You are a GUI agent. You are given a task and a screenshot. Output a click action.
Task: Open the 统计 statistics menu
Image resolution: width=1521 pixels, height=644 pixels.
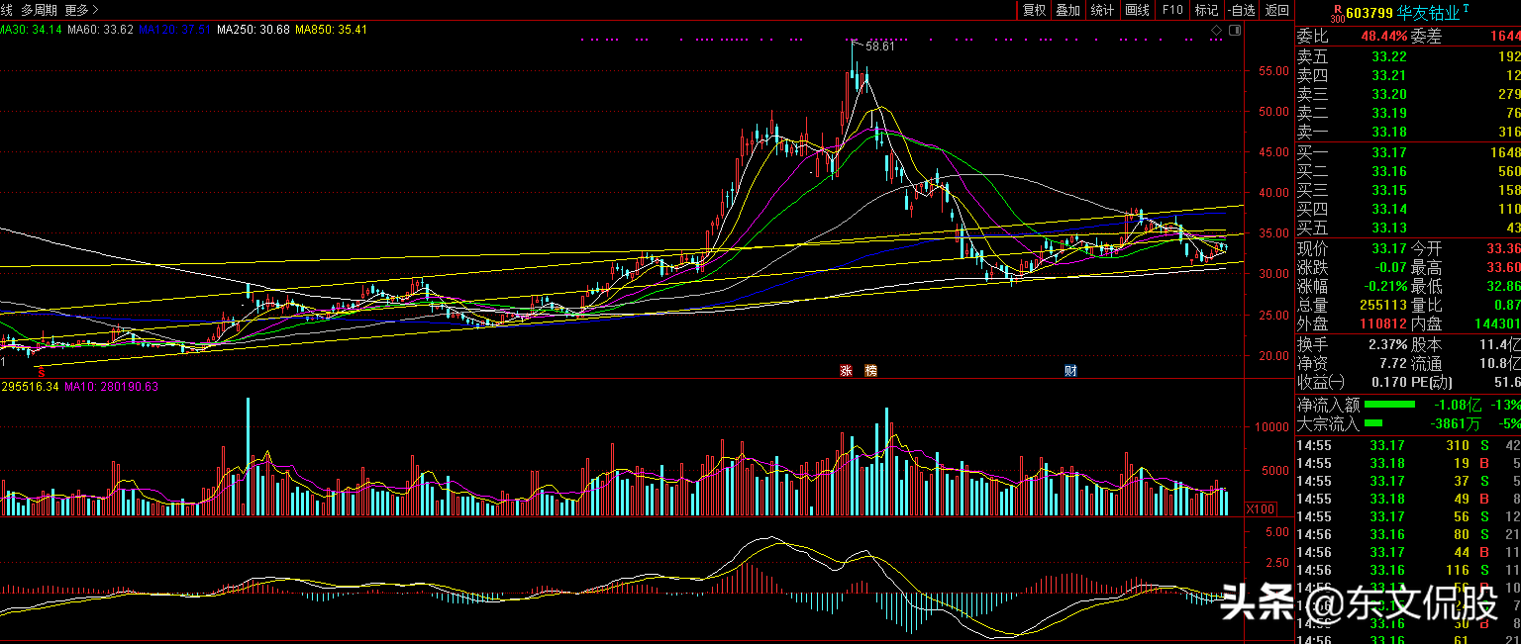click(x=1101, y=10)
